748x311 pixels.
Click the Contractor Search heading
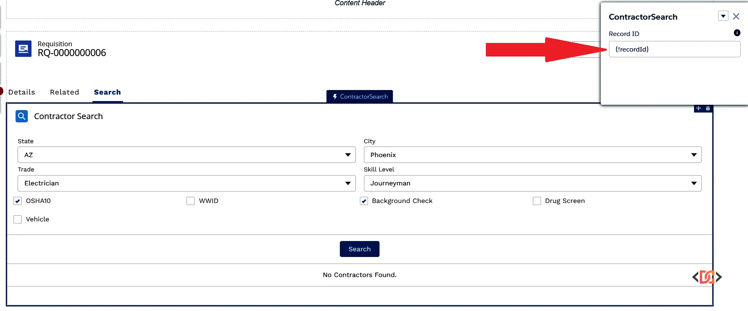tap(68, 116)
